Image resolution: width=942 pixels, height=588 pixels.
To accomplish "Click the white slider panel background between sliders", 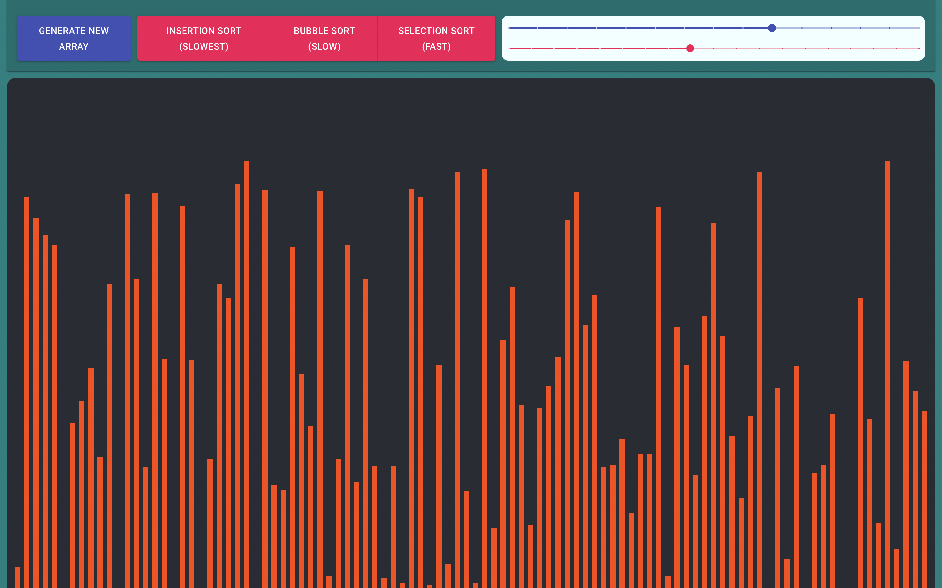I will click(x=712, y=38).
